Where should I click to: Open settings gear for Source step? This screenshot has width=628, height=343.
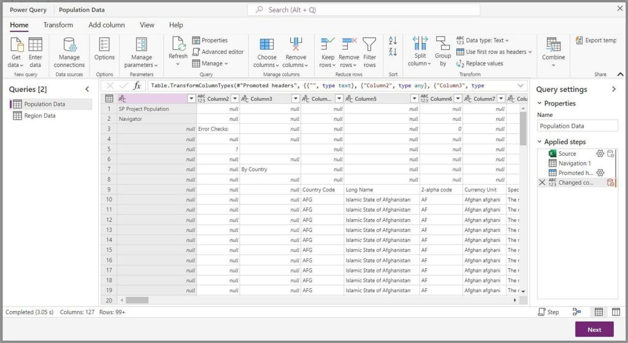pos(600,153)
